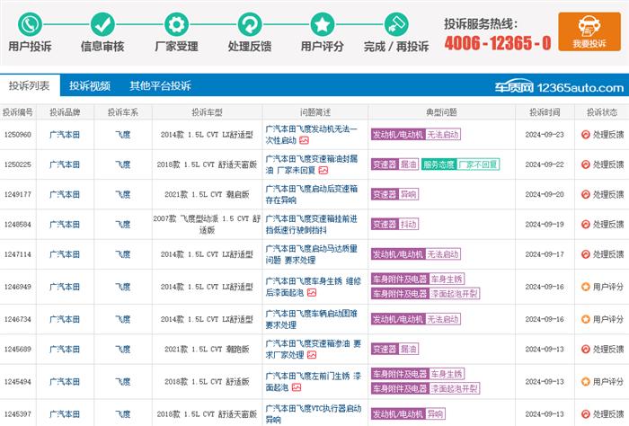Open image icon in complaint 1245494 description
The height and width of the screenshot is (426, 629).
click(297, 387)
